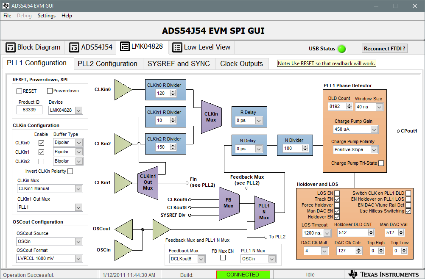Decrease the N Divider value
425x279 pixels.
305,150
